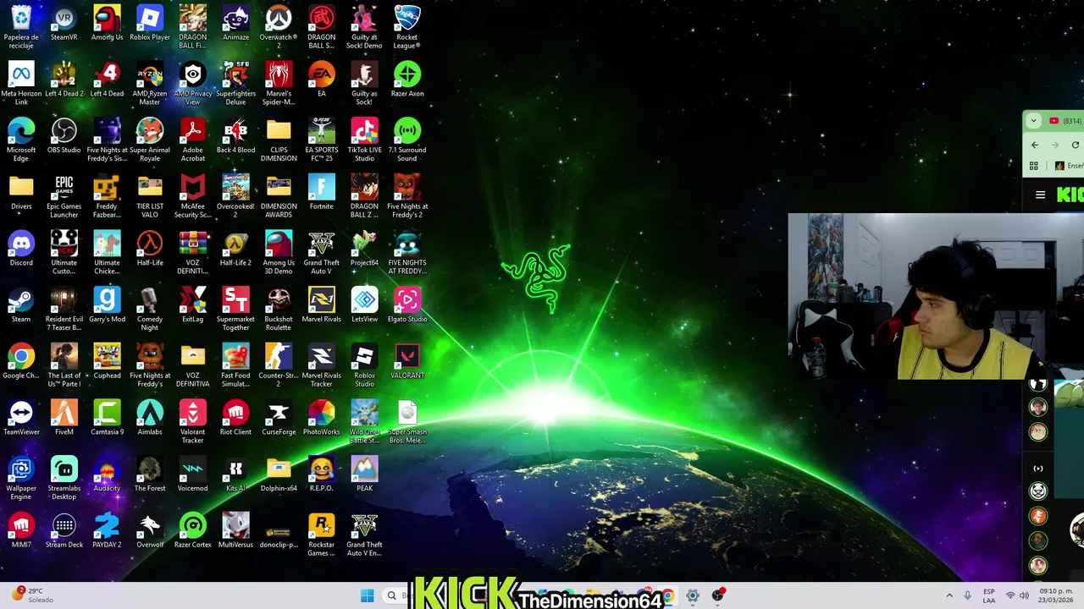
Task: Open LetsView desktop shortcut
Action: coord(364,304)
